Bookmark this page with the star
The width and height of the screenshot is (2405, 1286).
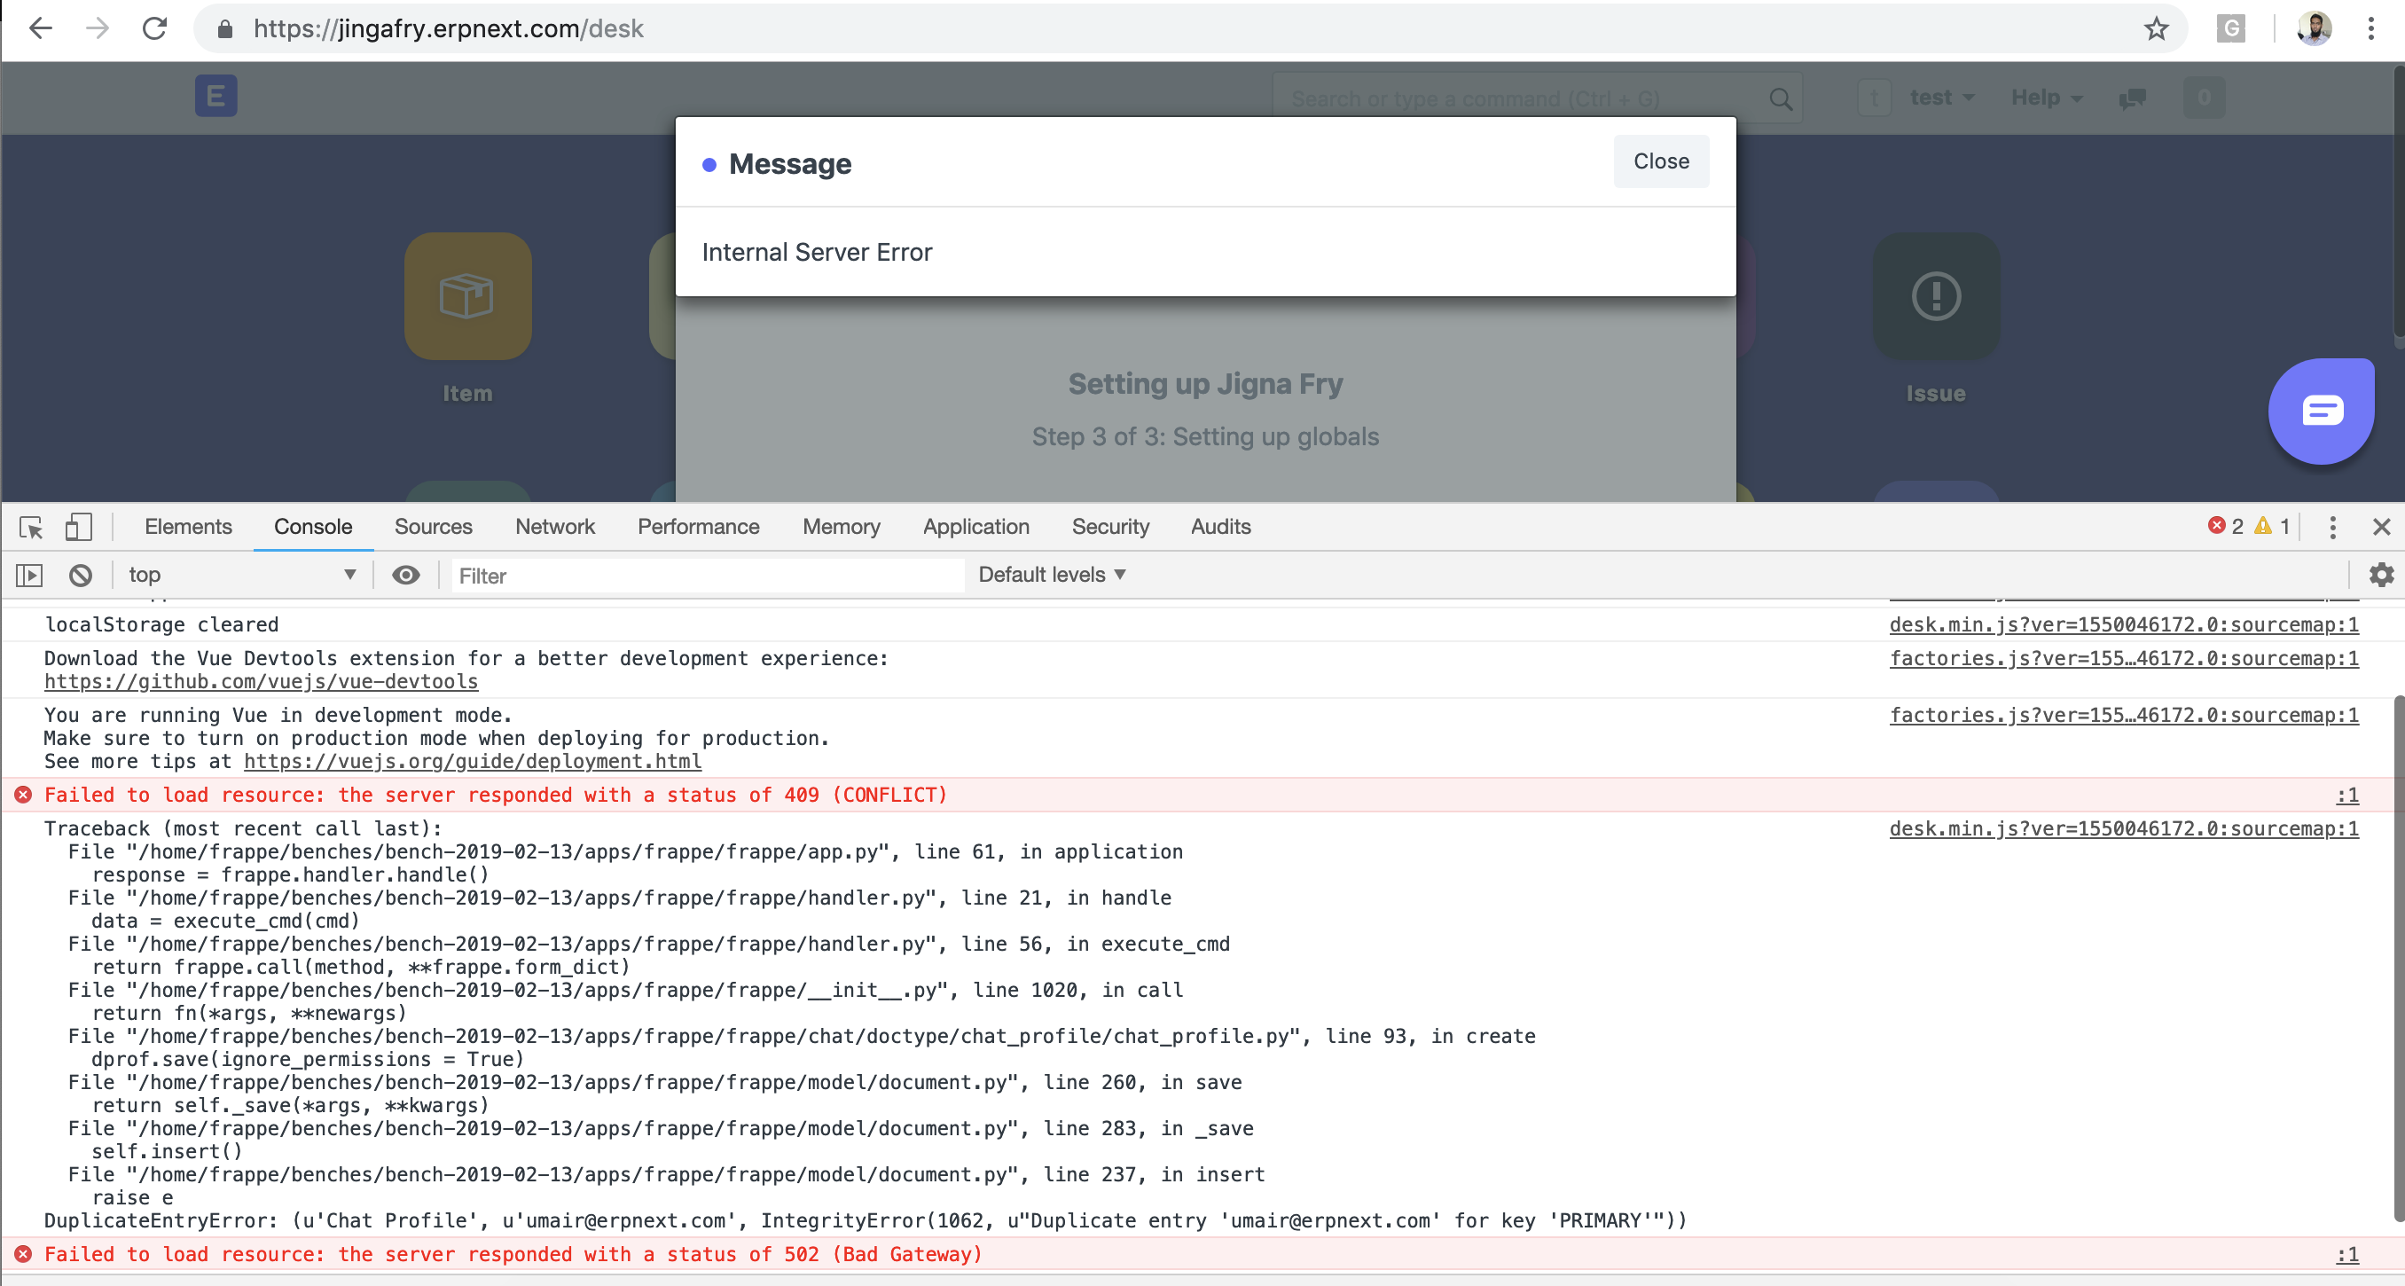[2156, 29]
